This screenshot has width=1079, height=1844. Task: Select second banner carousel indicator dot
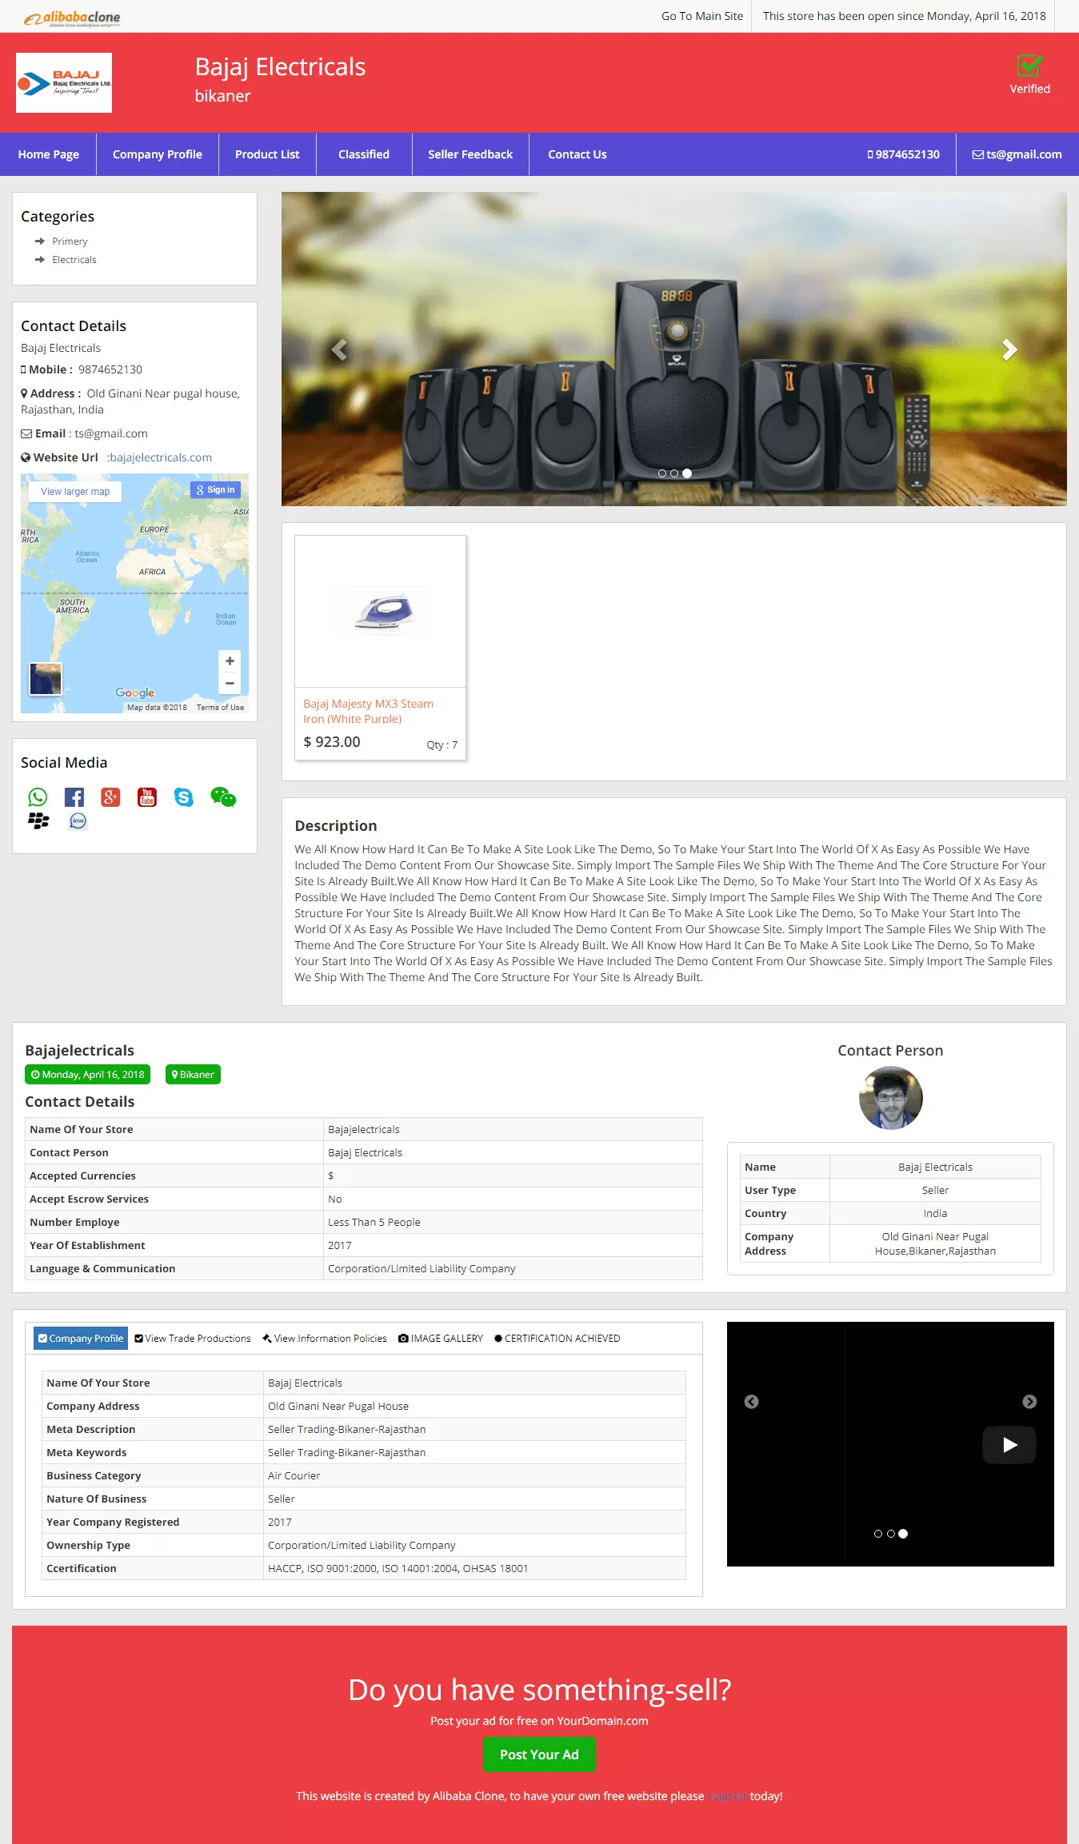674,473
